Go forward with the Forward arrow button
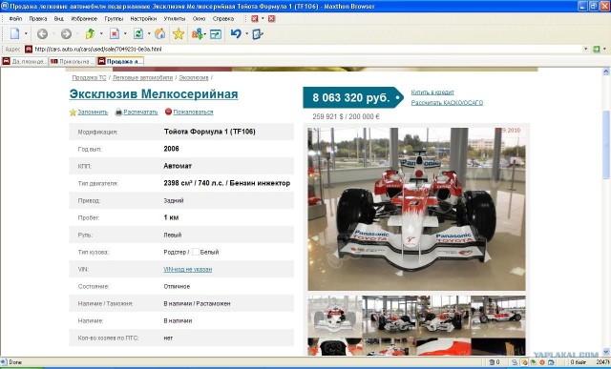 [66, 34]
